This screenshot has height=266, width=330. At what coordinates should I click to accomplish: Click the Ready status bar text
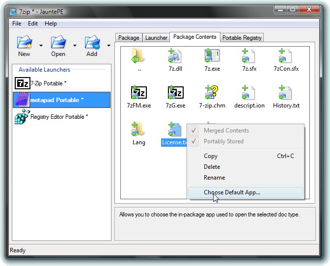coord(18,250)
